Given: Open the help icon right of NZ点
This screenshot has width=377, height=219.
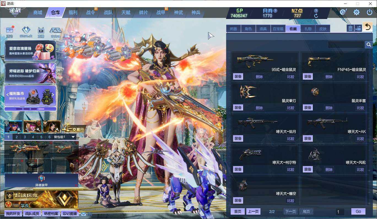Looking at the screenshot, I should (x=316, y=11).
